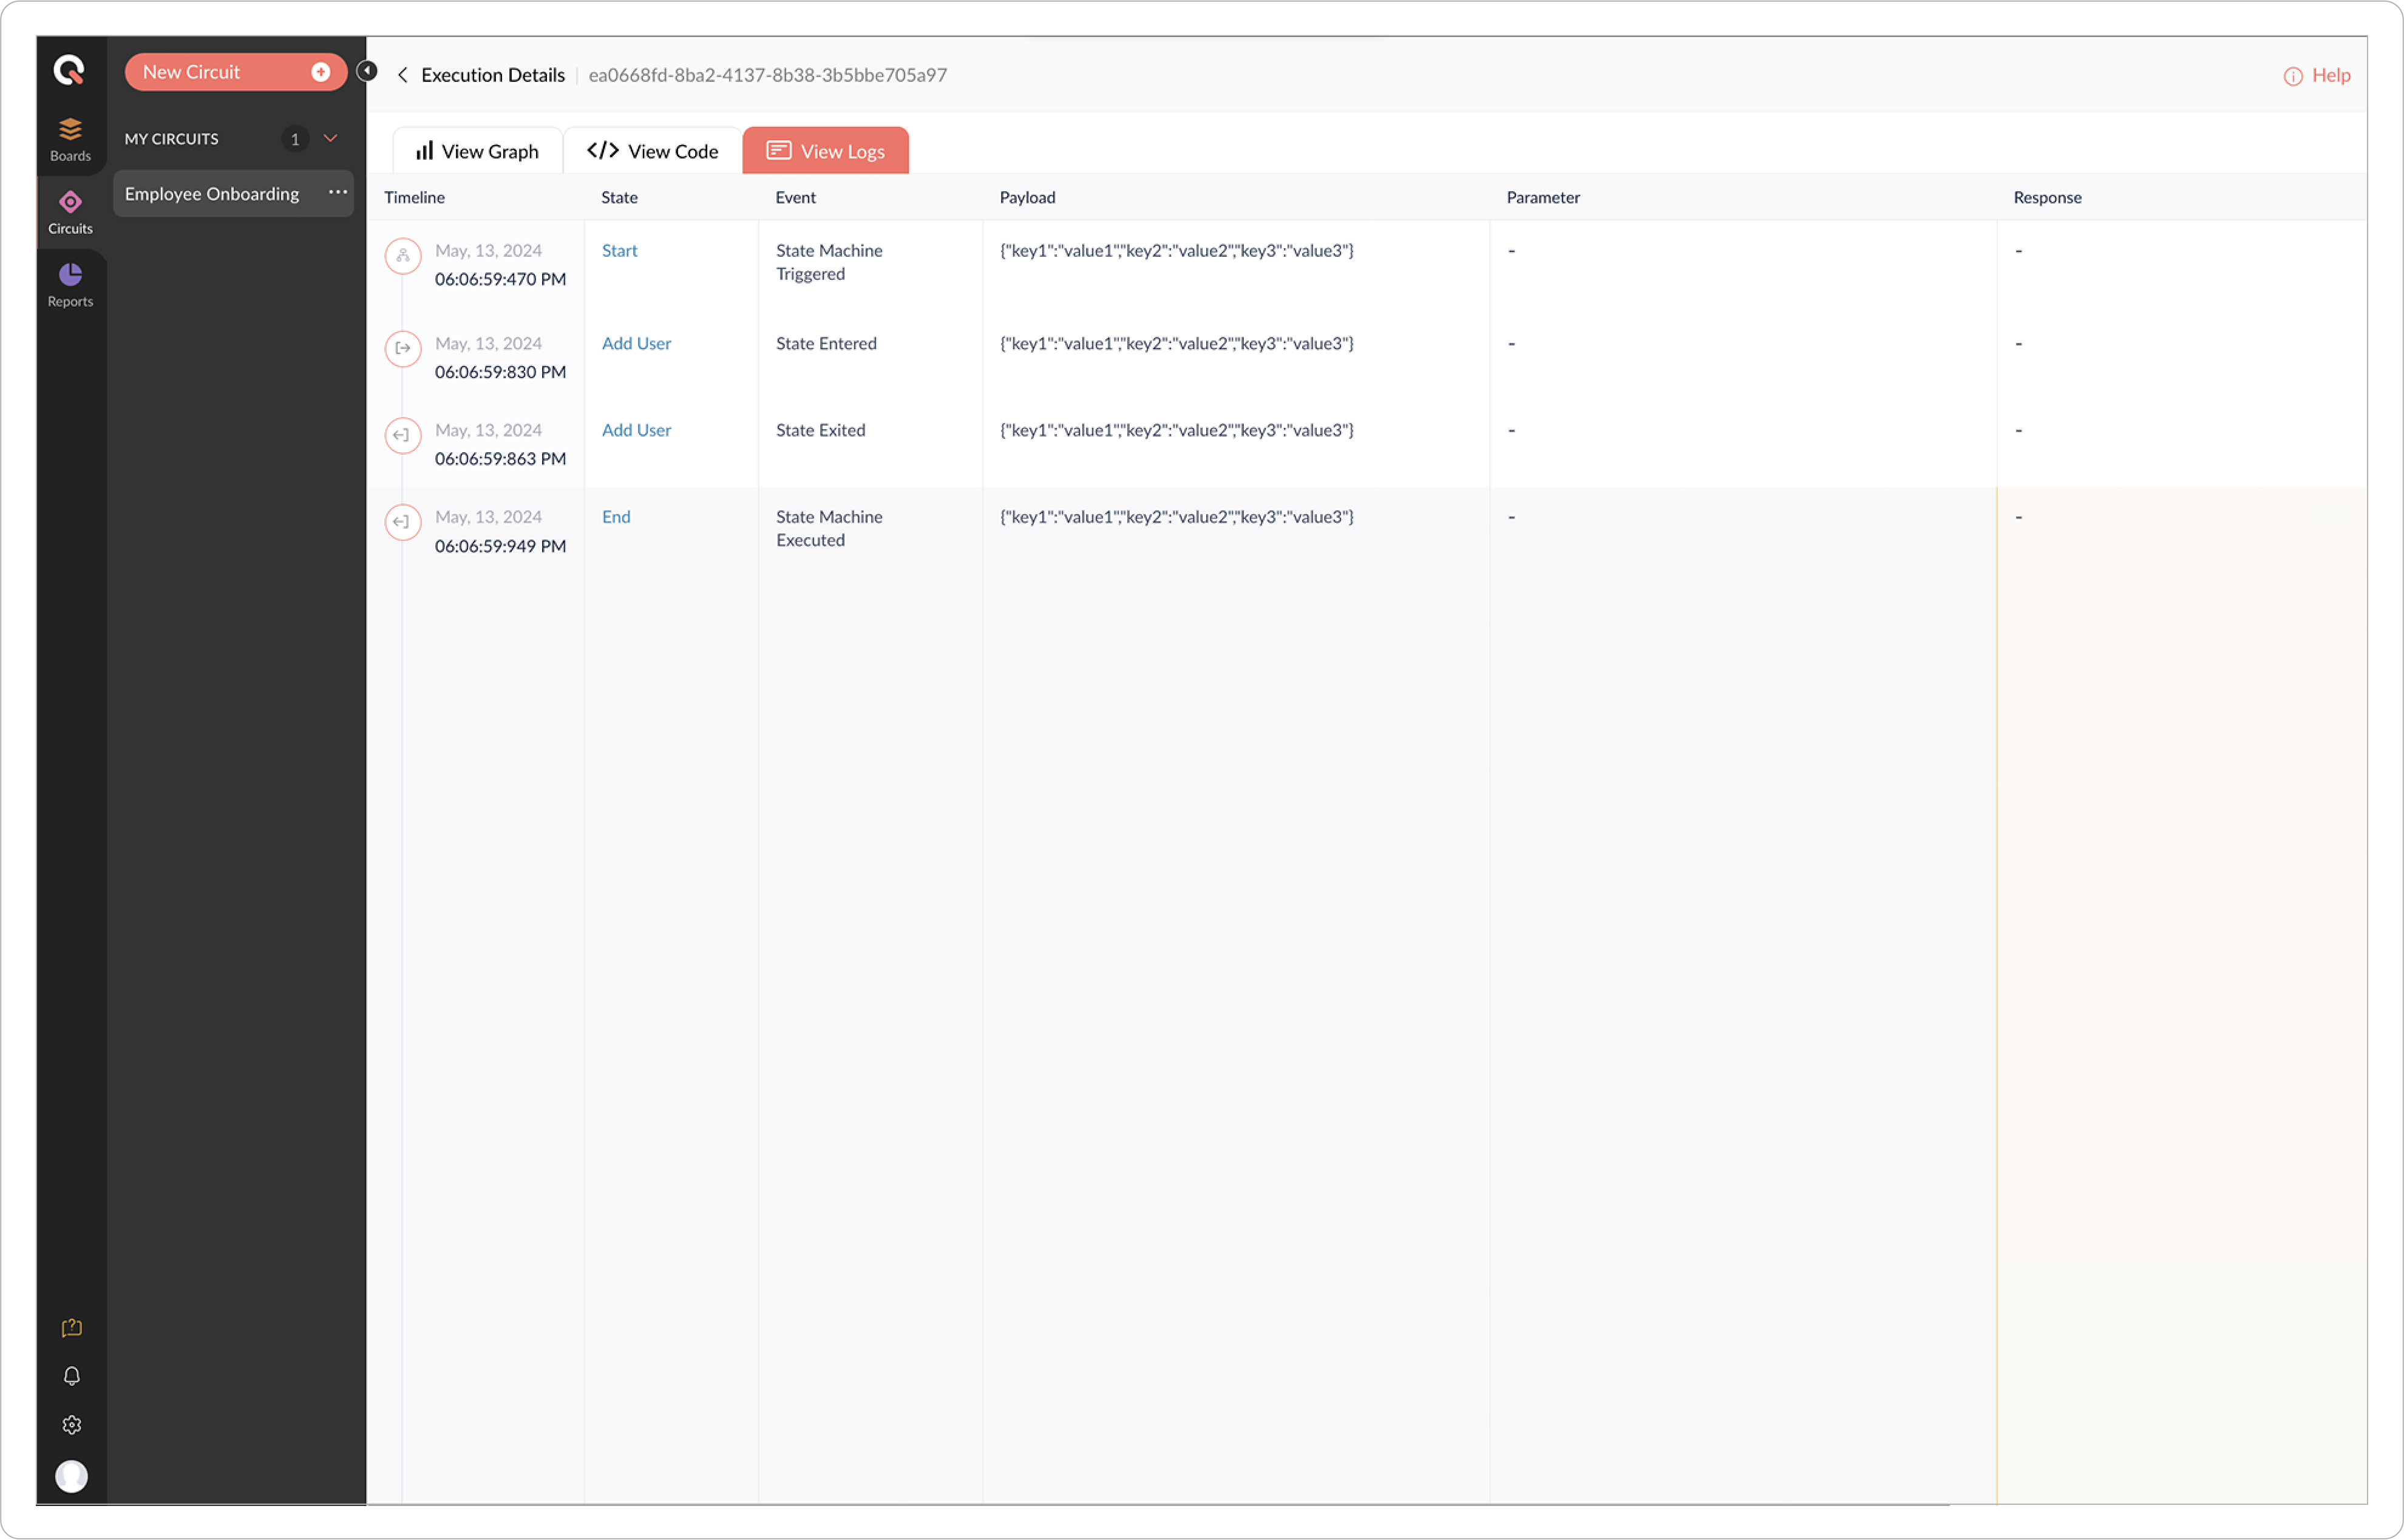Go back from Execution Details
Viewport: 2404px width, 1540px height.
point(402,75)
